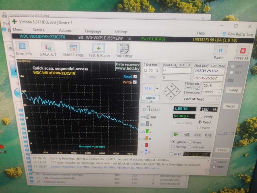Click the Sleep button

point(233,90)
